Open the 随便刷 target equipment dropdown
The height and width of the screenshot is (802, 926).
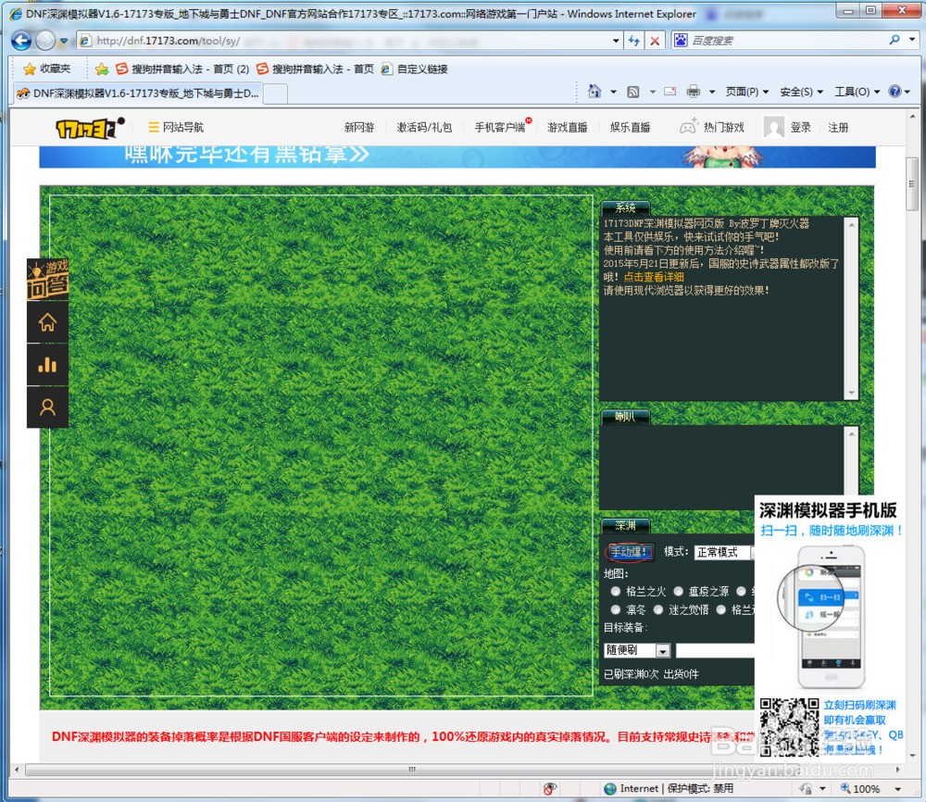tap(637, 651)
